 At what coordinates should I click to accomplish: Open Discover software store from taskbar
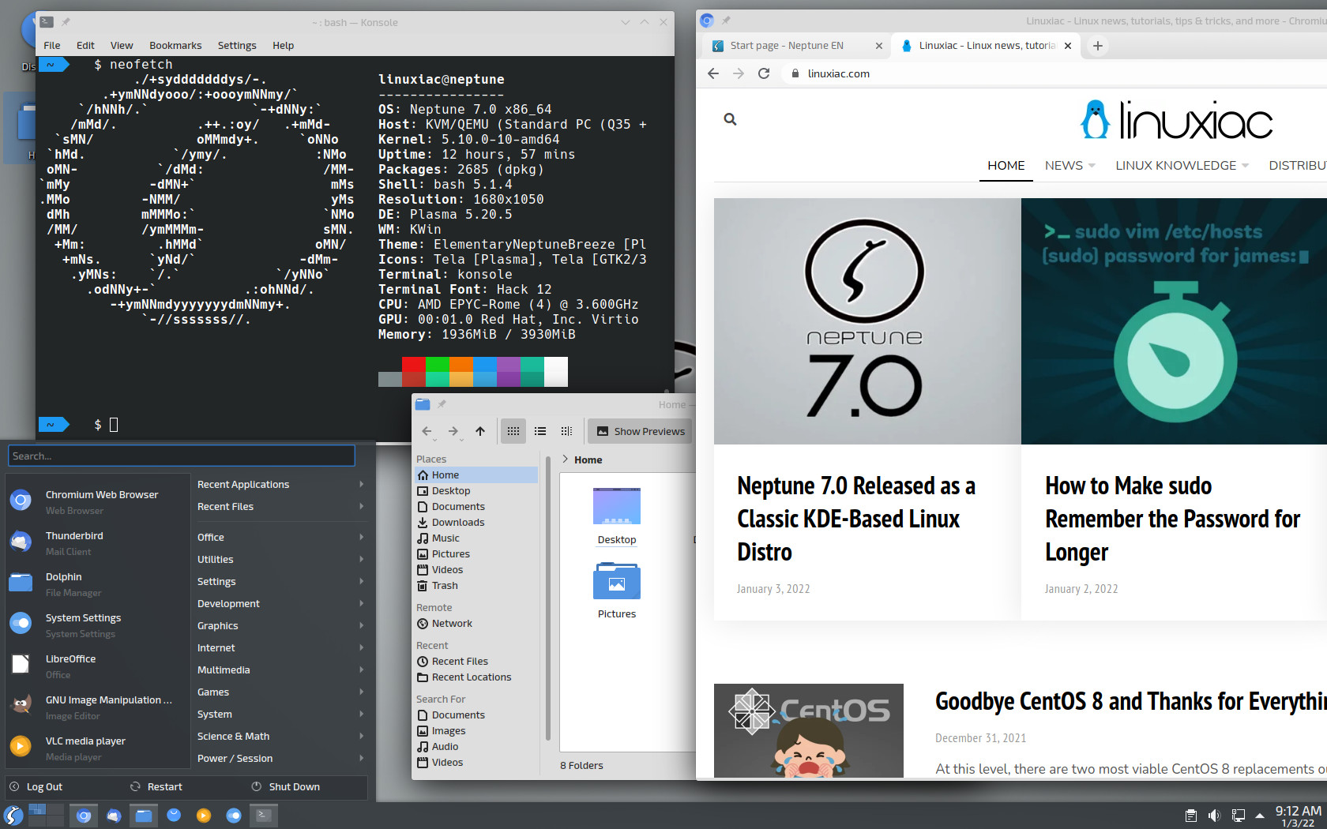click(174, 816)
